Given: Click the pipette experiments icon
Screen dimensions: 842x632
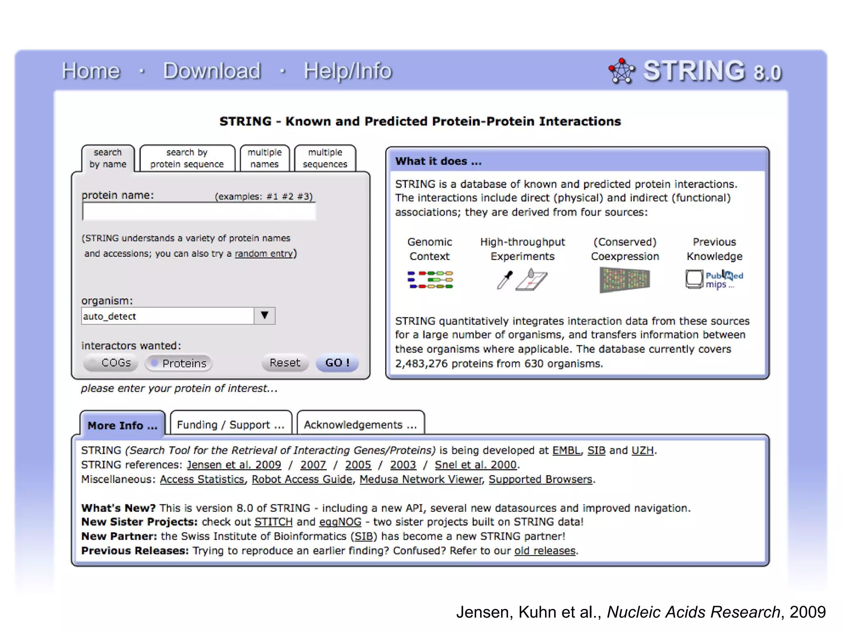Looking at the screenshot, I should (504, 280).
